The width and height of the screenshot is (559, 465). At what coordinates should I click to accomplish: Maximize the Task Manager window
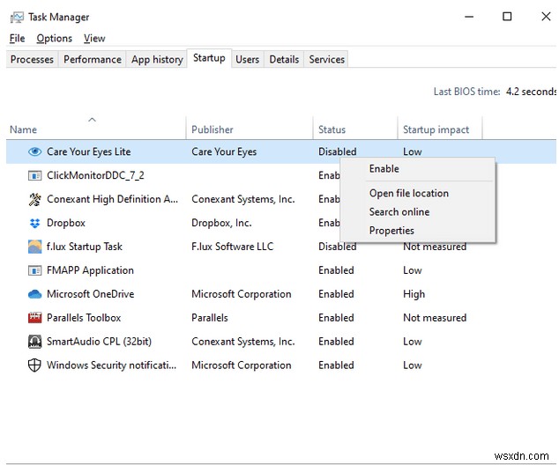click(507, 17)
